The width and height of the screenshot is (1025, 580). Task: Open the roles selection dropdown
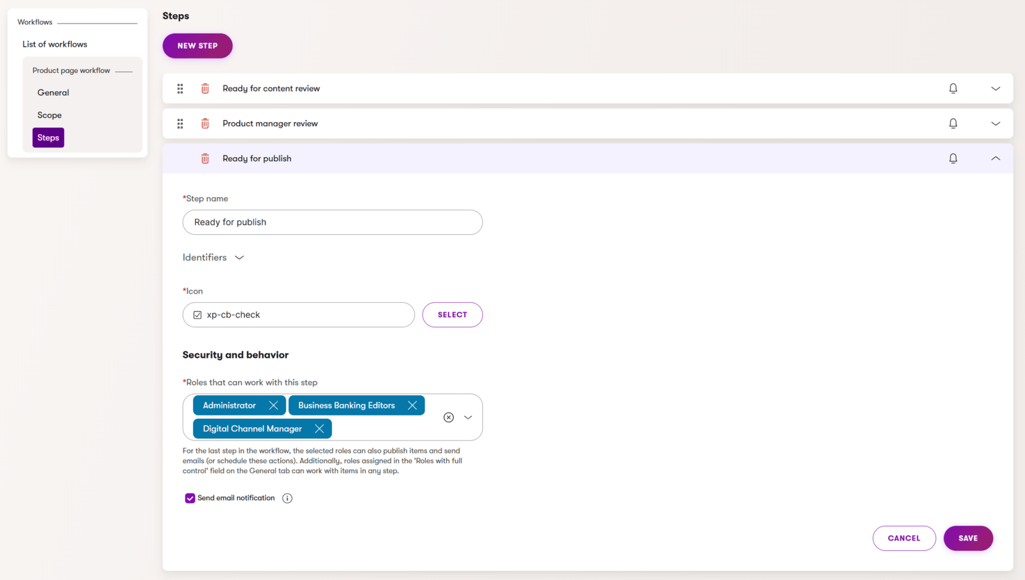pos(468,417)
